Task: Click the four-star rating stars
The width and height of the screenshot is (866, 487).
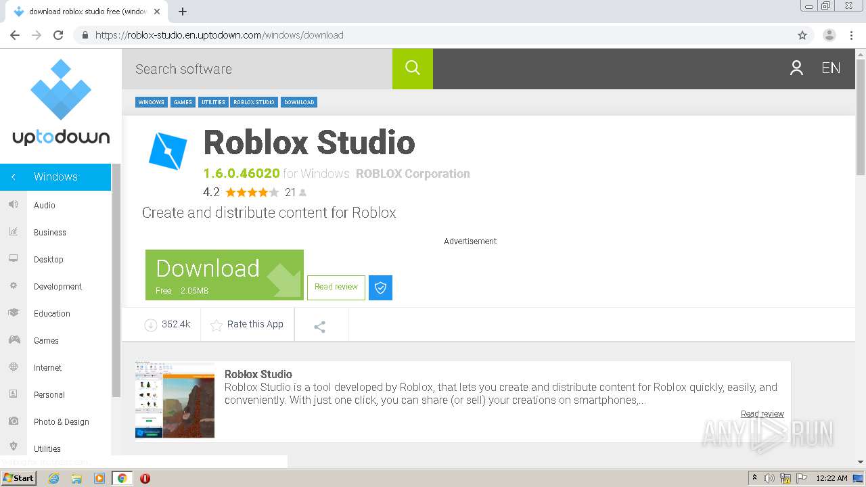Action: click(252, 192)
